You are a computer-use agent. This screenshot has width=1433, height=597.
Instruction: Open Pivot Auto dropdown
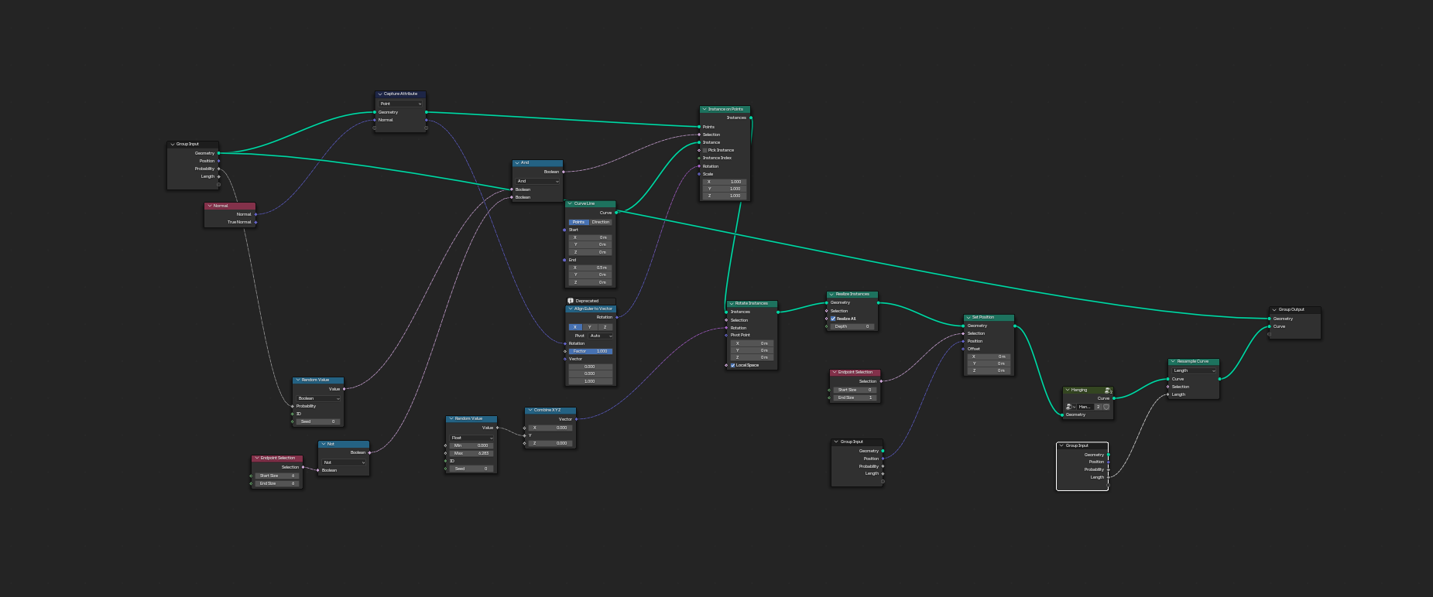click(x=600, y=336)
